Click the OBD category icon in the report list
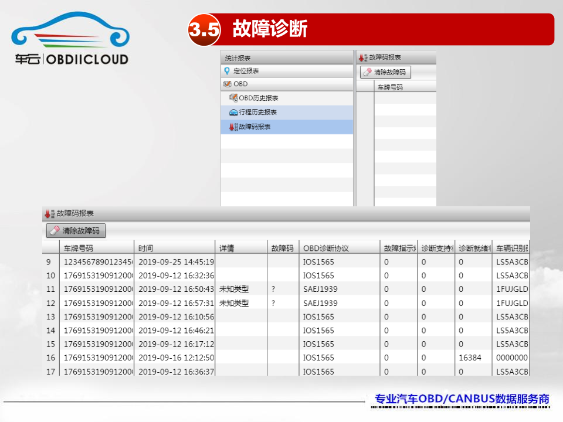Image resolution: width=563 pixels, height=422 pixels. [227, 84]
